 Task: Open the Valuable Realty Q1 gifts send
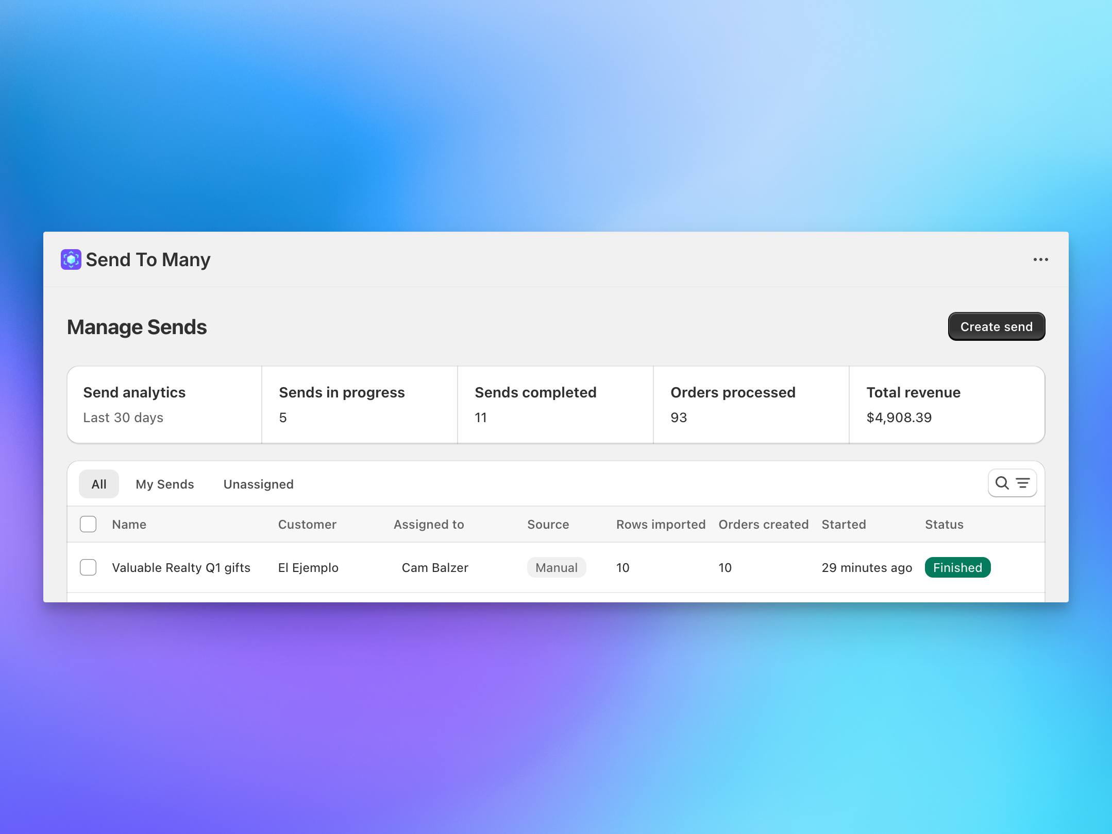(x=181, y=567)
